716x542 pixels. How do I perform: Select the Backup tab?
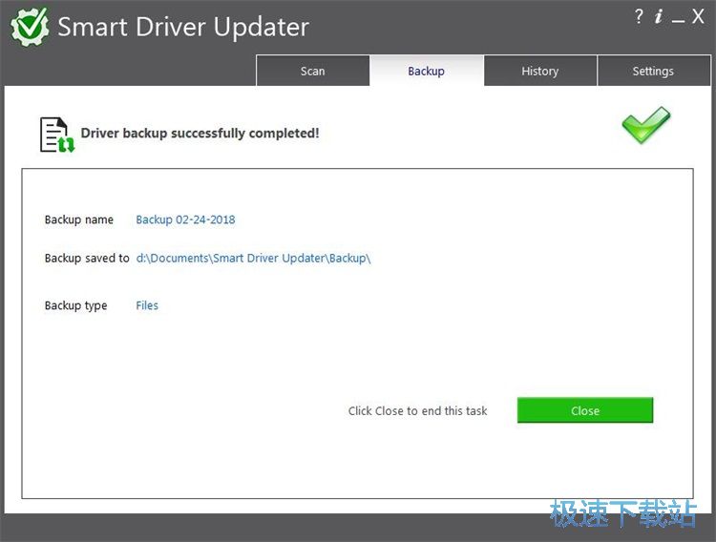pyautogui.click(x=426, y=71)
